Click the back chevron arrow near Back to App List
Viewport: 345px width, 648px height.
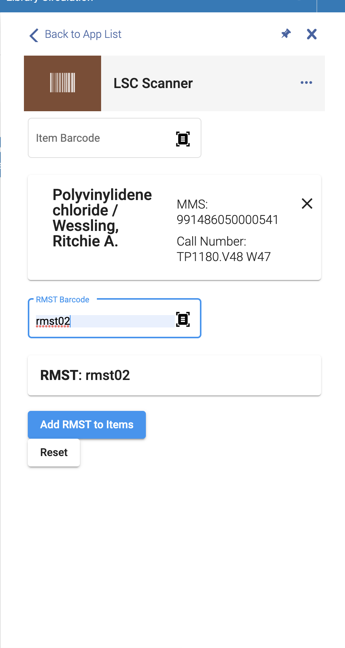pyautogui.click(x=33, y=35)
